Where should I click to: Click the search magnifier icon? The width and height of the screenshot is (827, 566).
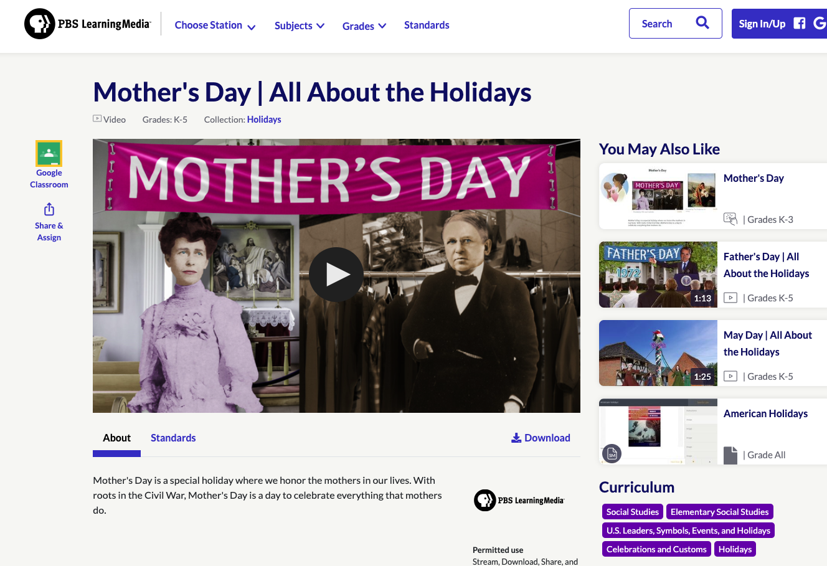[x=702, y=22]
